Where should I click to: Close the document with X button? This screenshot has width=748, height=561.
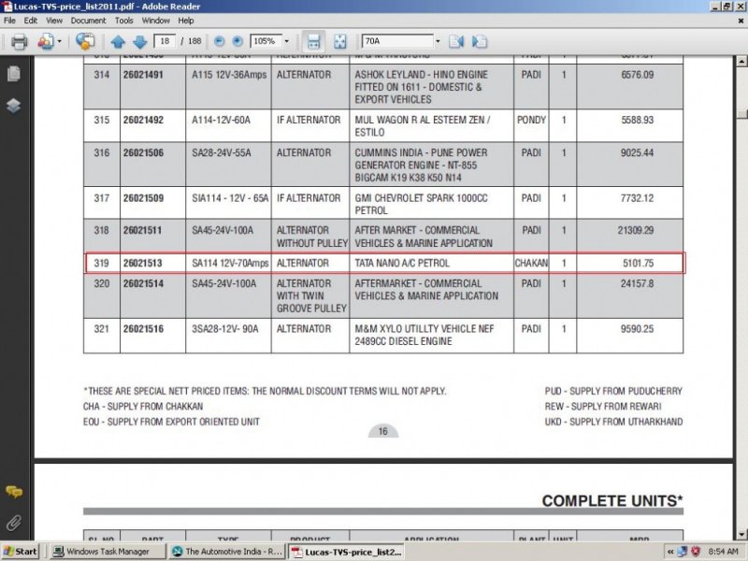(741, 21)
